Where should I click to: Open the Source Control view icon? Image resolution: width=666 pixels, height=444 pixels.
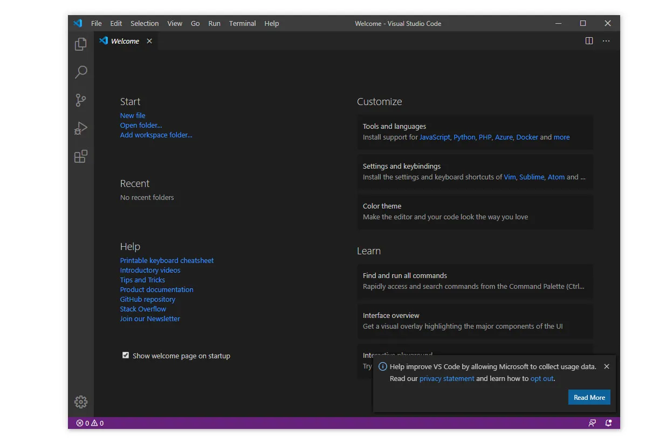(80, 100)
